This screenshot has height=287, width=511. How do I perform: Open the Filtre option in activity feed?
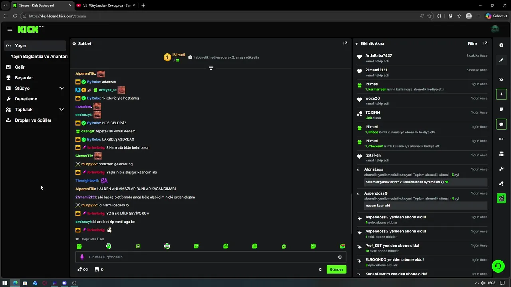click(x=472, y=44)
